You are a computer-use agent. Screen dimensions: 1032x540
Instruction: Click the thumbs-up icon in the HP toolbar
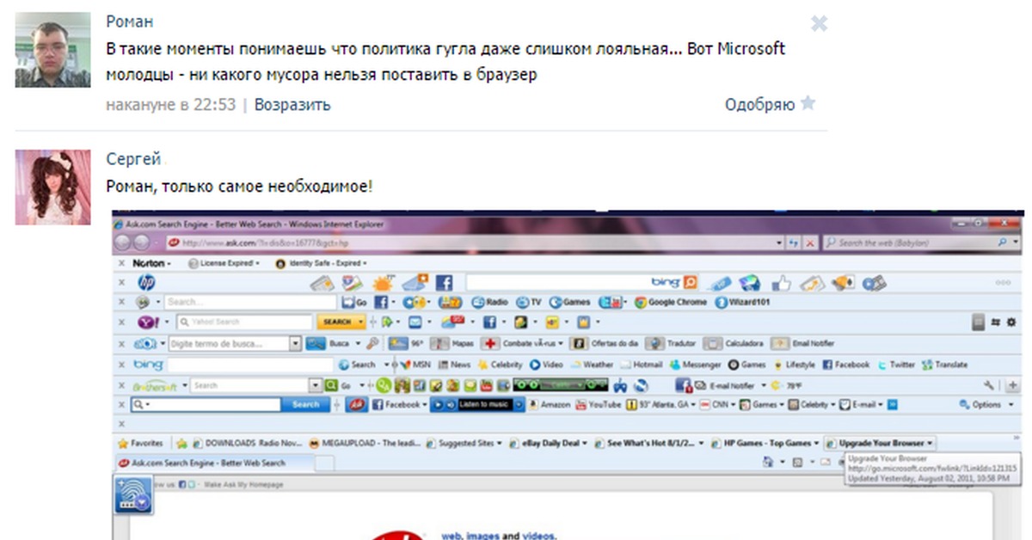click(782, 283)
